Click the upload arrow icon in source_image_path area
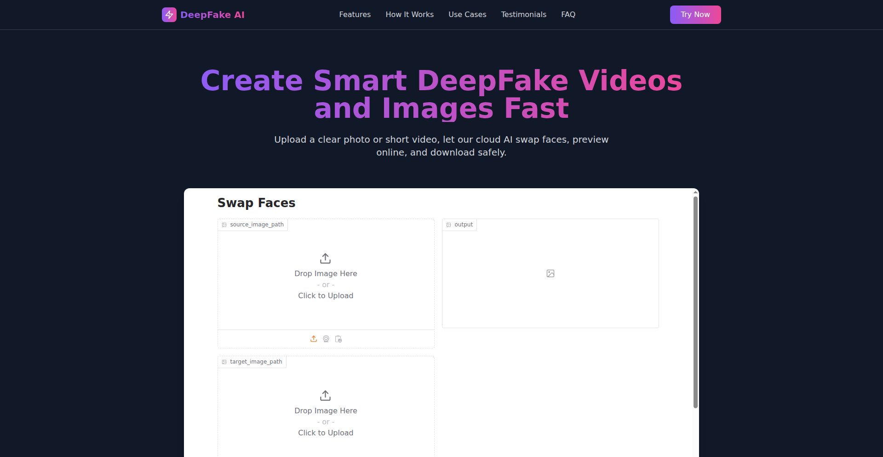Viewport: 883px width, 457px height. pos(326,258)
